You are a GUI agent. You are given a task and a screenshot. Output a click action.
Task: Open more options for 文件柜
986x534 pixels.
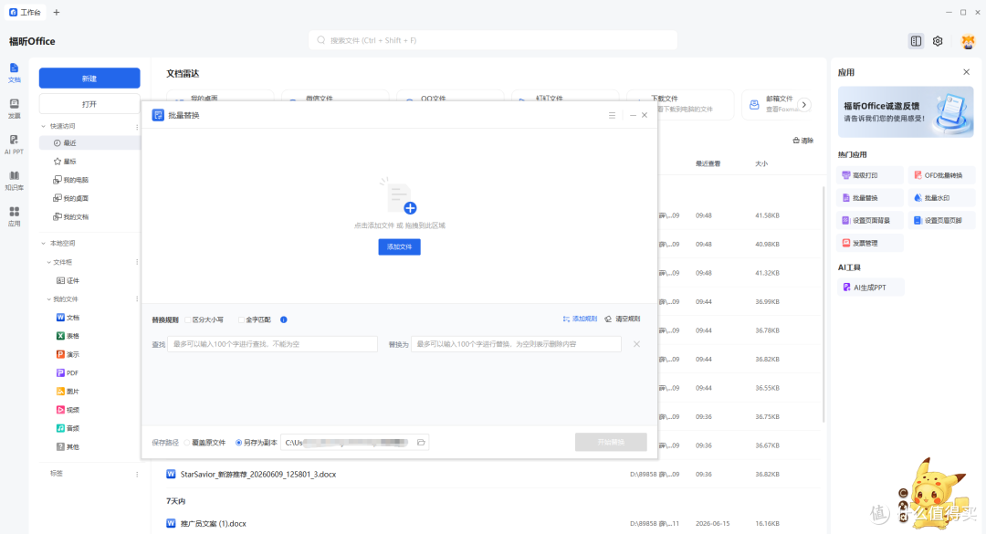click(137, 262)
